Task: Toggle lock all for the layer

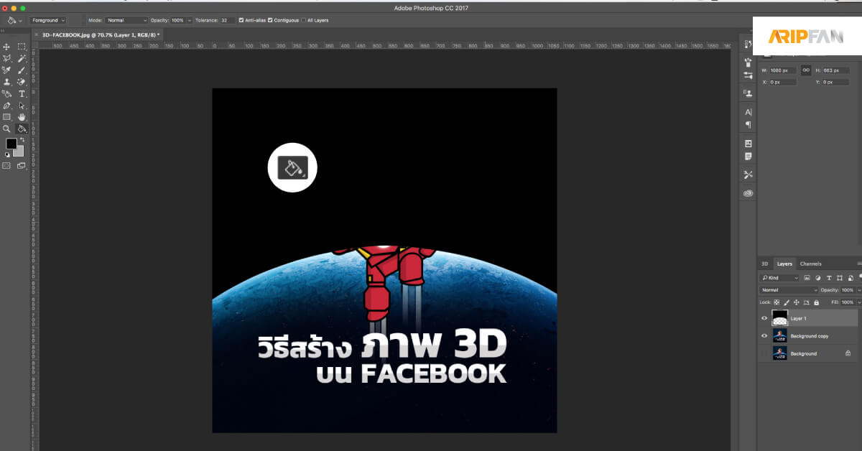Action: (x=816, y=302)
